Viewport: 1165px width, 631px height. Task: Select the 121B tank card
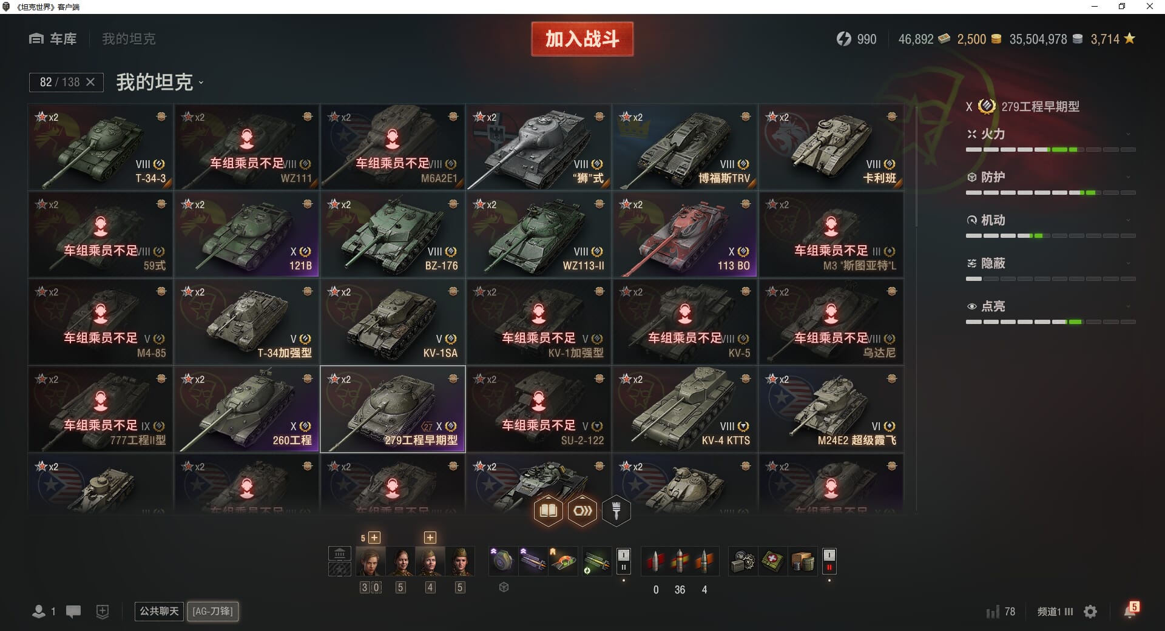tap(247, 234)
